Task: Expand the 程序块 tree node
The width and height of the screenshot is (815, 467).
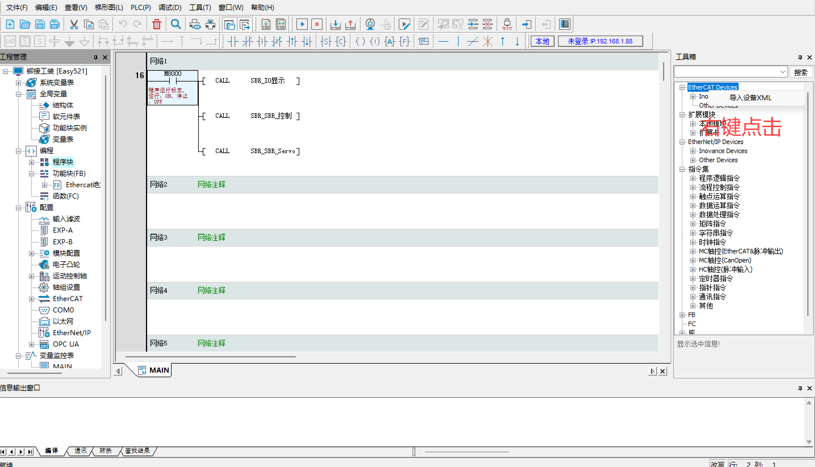Action: tap(32, 162)
